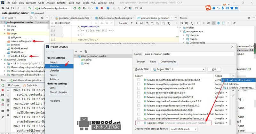Click the Edit button beside Module SDK

(x=214, y=69)
